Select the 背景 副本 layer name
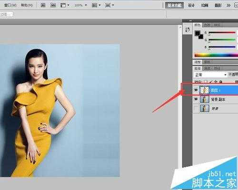238x190 pixels. (218, 99)
